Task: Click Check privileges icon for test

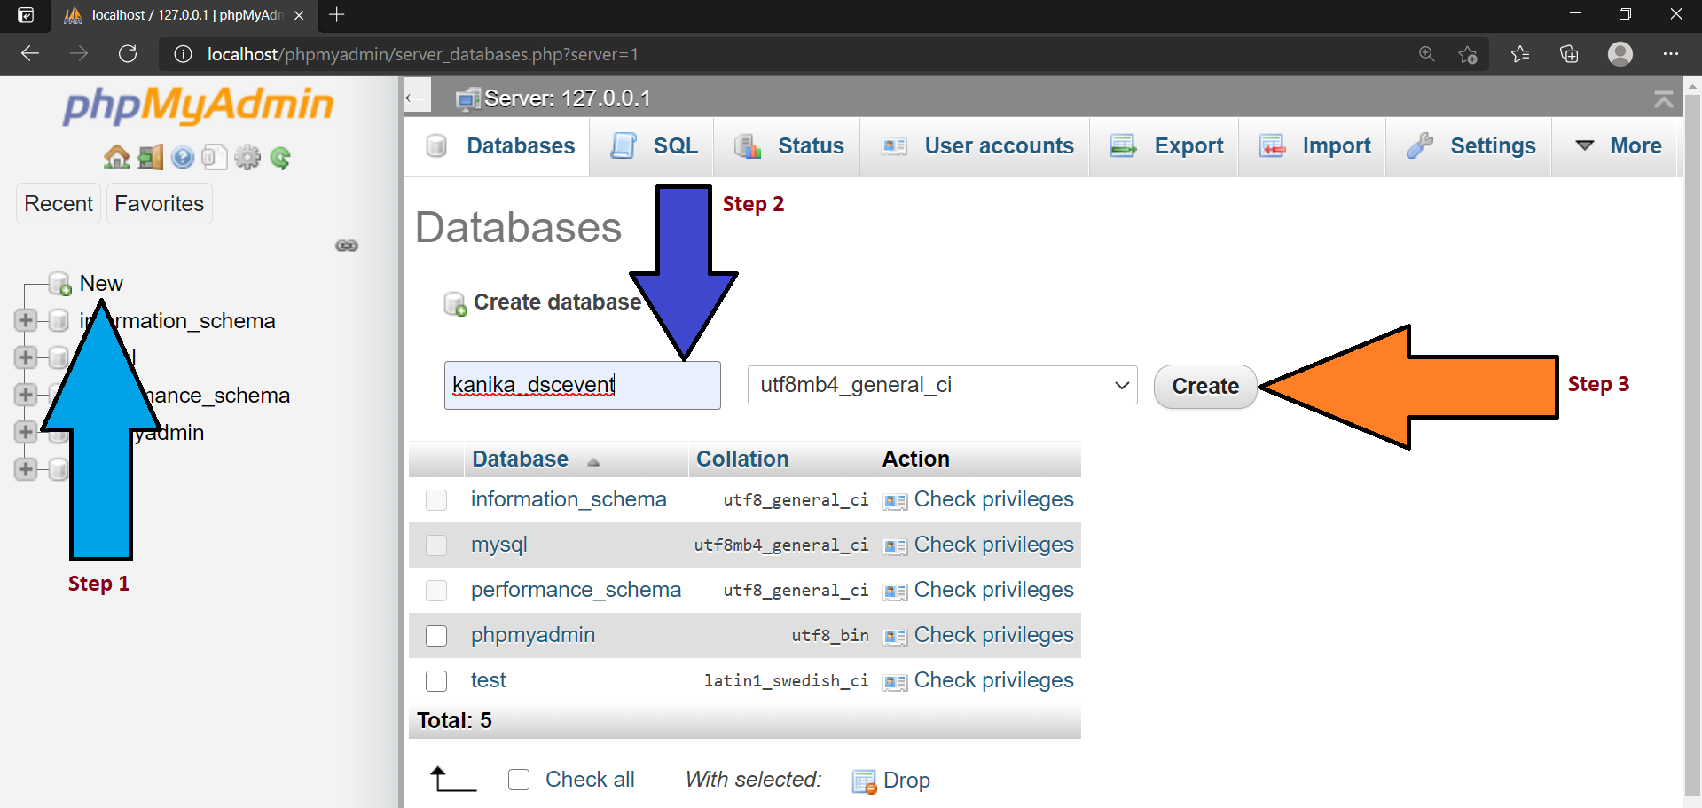Action: (894, 682)
